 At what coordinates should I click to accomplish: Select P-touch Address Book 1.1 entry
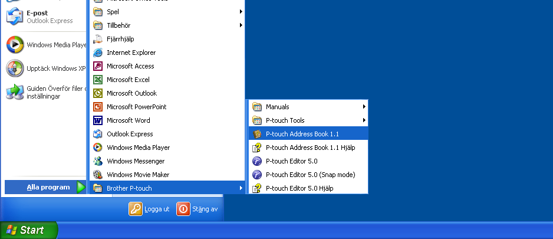308,134
